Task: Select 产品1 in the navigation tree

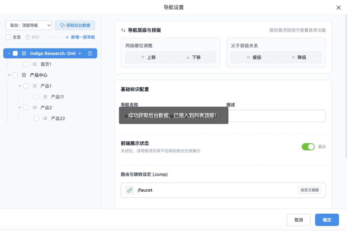Action: click(x=46, y=86)
